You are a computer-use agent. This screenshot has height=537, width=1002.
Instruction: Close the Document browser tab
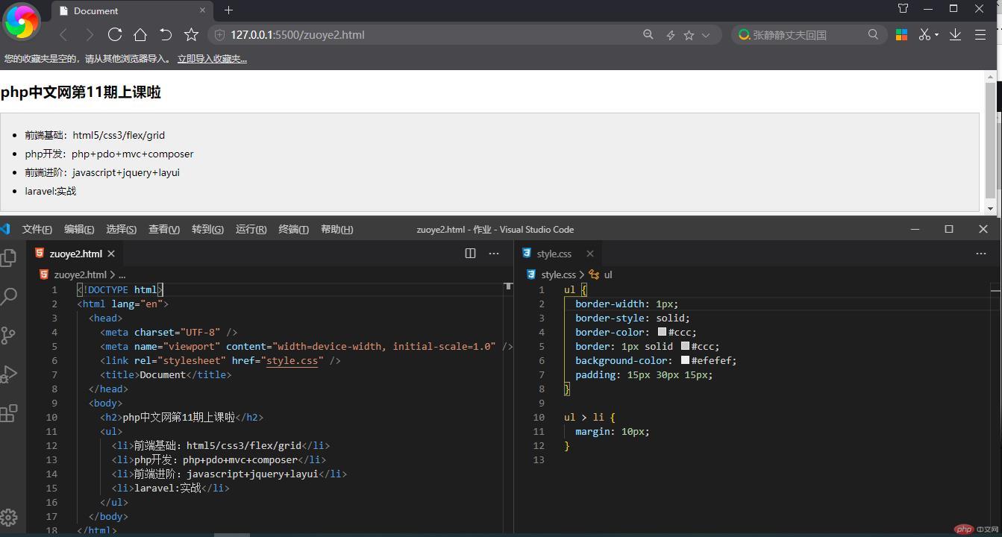click(x=203, y=10)
